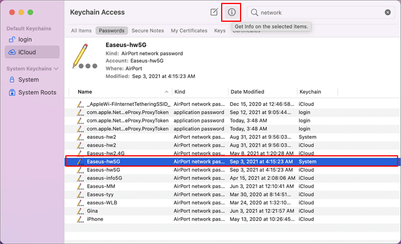Switch to the All Items tab
The image size is (401, 244).
pos(81,30)
